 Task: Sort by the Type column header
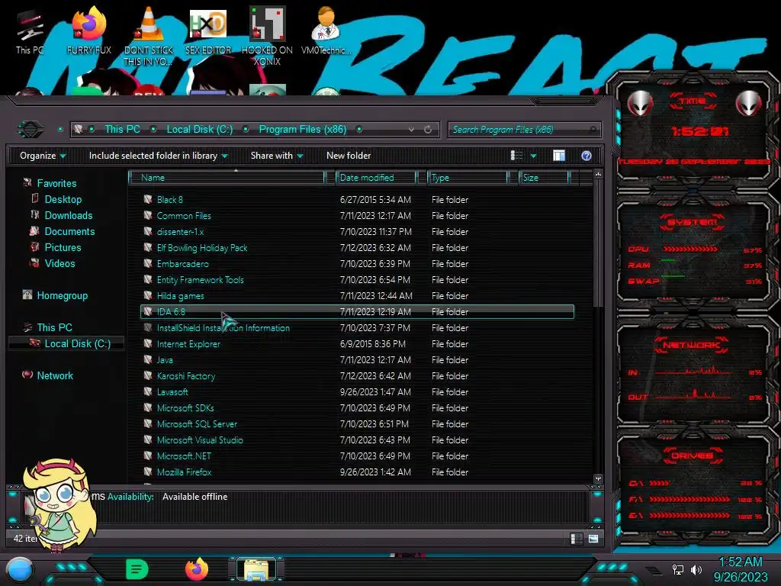(x=468, y=177)
